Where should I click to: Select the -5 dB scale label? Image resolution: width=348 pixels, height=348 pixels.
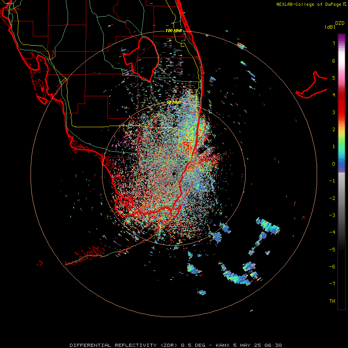click(x=332, y=249)
